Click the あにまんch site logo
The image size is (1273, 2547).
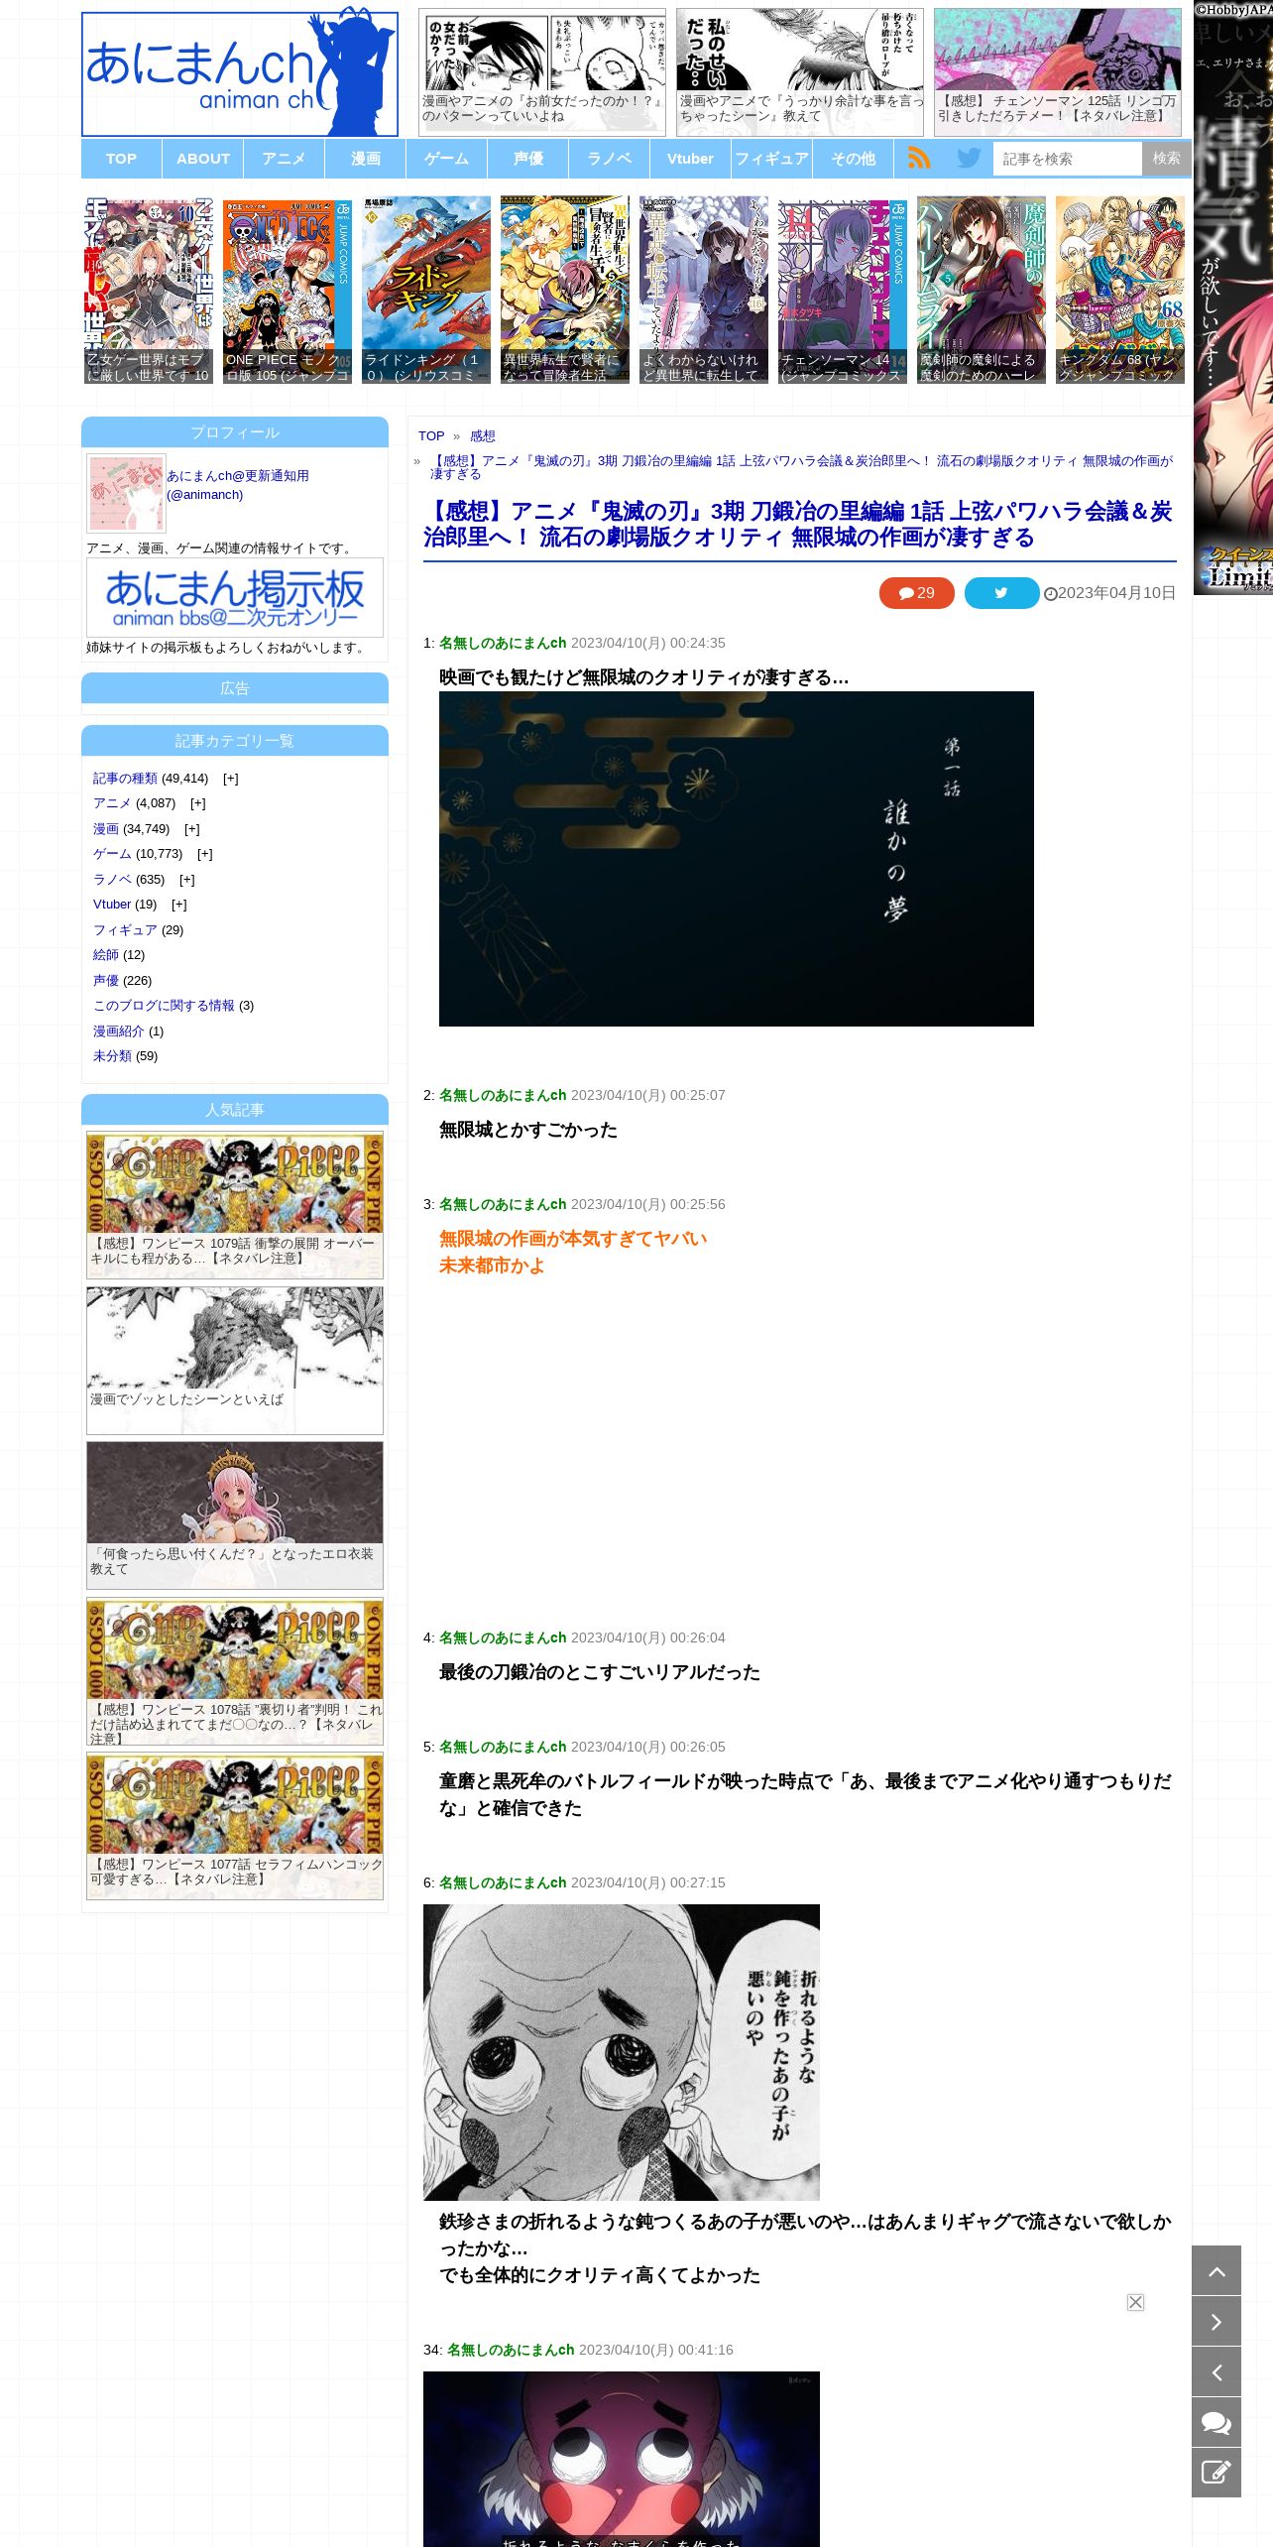click(x=240, y=74)
